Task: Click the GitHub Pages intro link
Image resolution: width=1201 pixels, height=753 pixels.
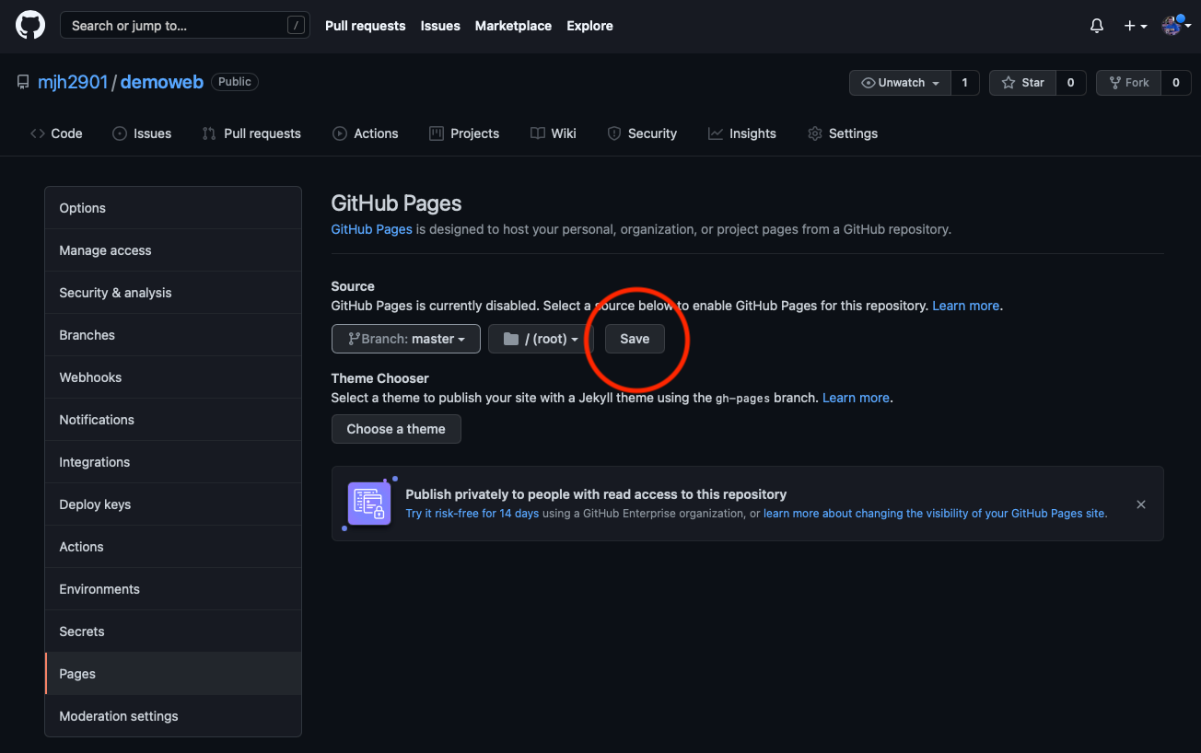Action: pyautogui.click(x=371, y=229)
